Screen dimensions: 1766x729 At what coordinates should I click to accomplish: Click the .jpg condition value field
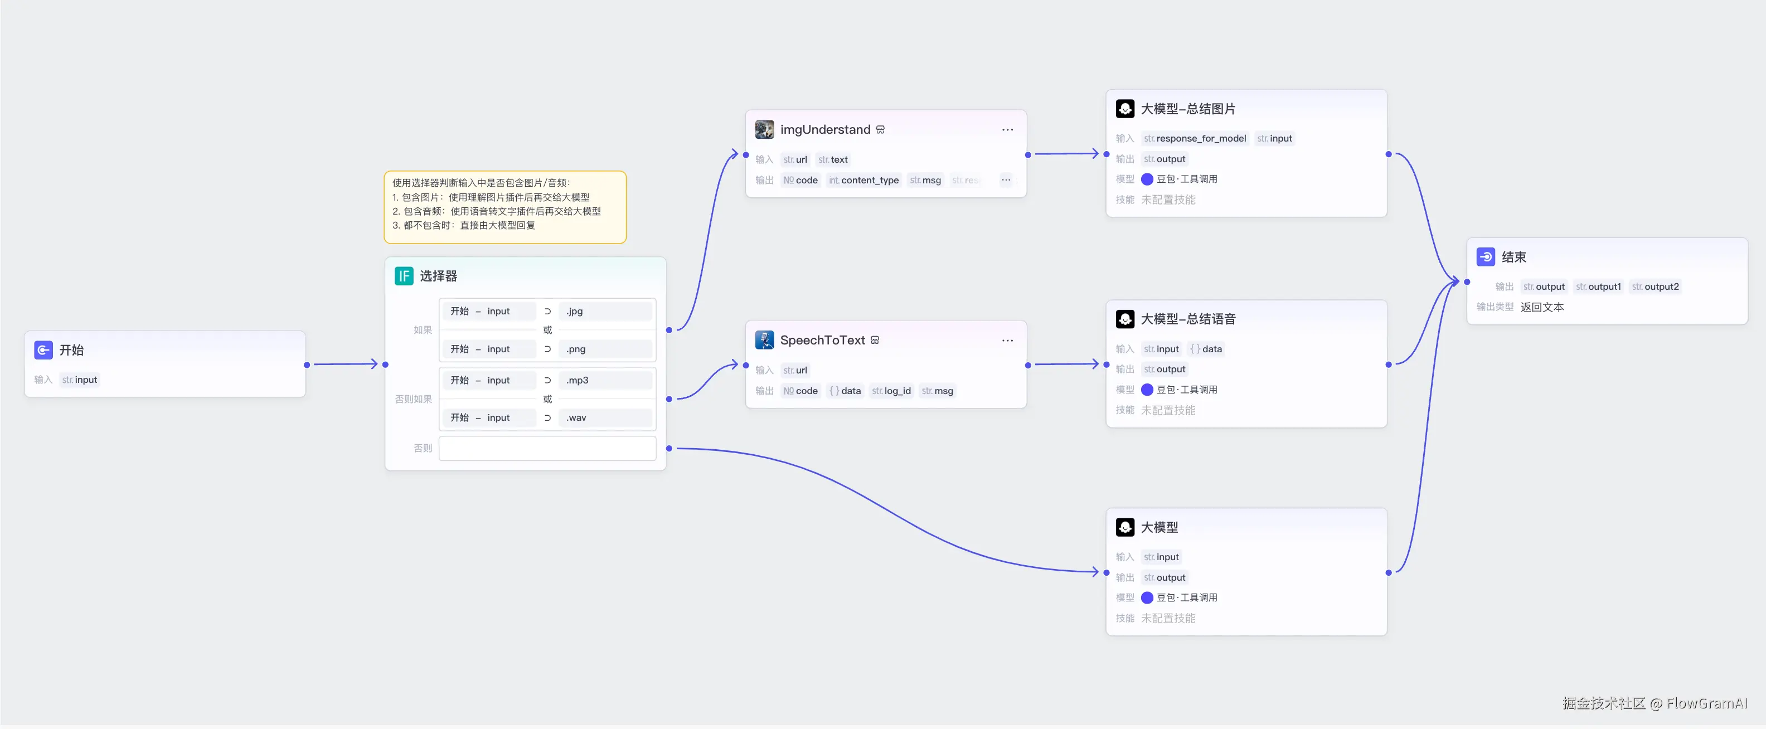(x=605, y=311)
